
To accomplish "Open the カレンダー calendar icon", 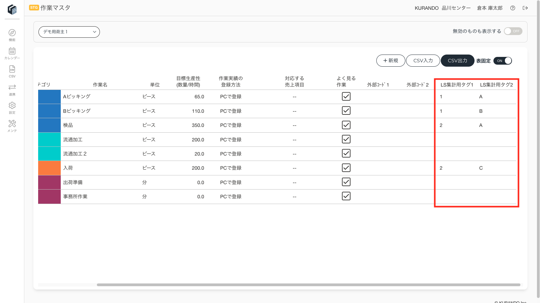I will coord(12,51).
